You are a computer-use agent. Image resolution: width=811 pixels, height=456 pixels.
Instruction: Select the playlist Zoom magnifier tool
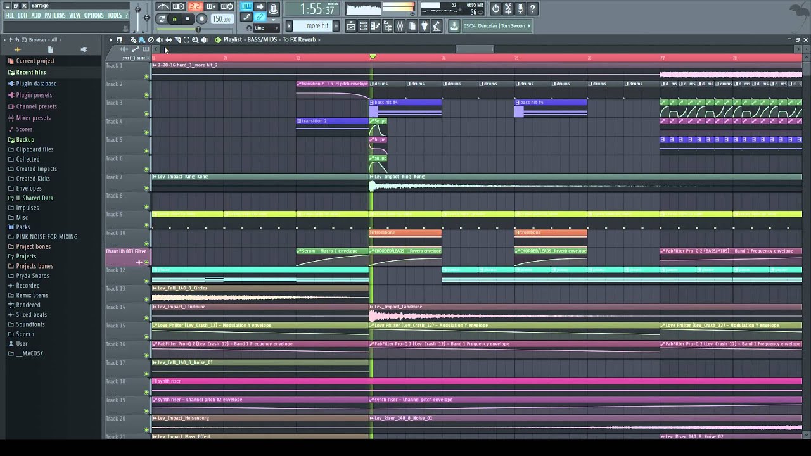(195, 40)
